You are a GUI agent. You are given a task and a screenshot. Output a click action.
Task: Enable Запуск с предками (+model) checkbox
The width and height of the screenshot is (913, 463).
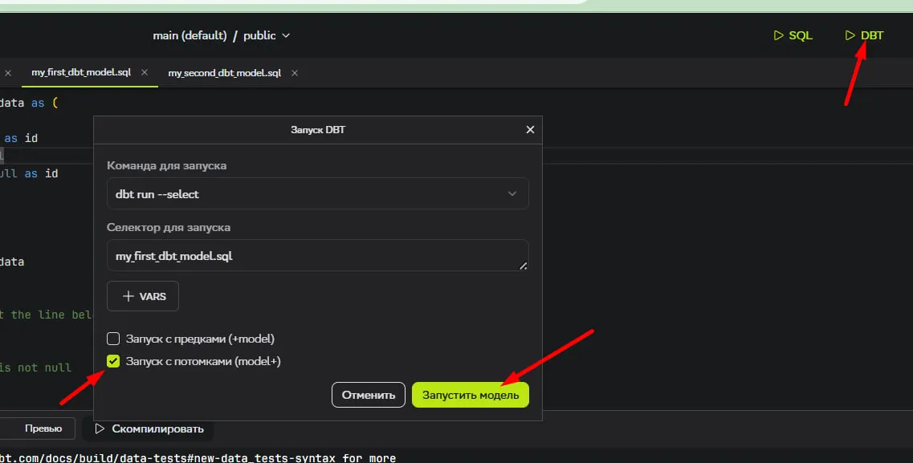[x=113, y=339]
